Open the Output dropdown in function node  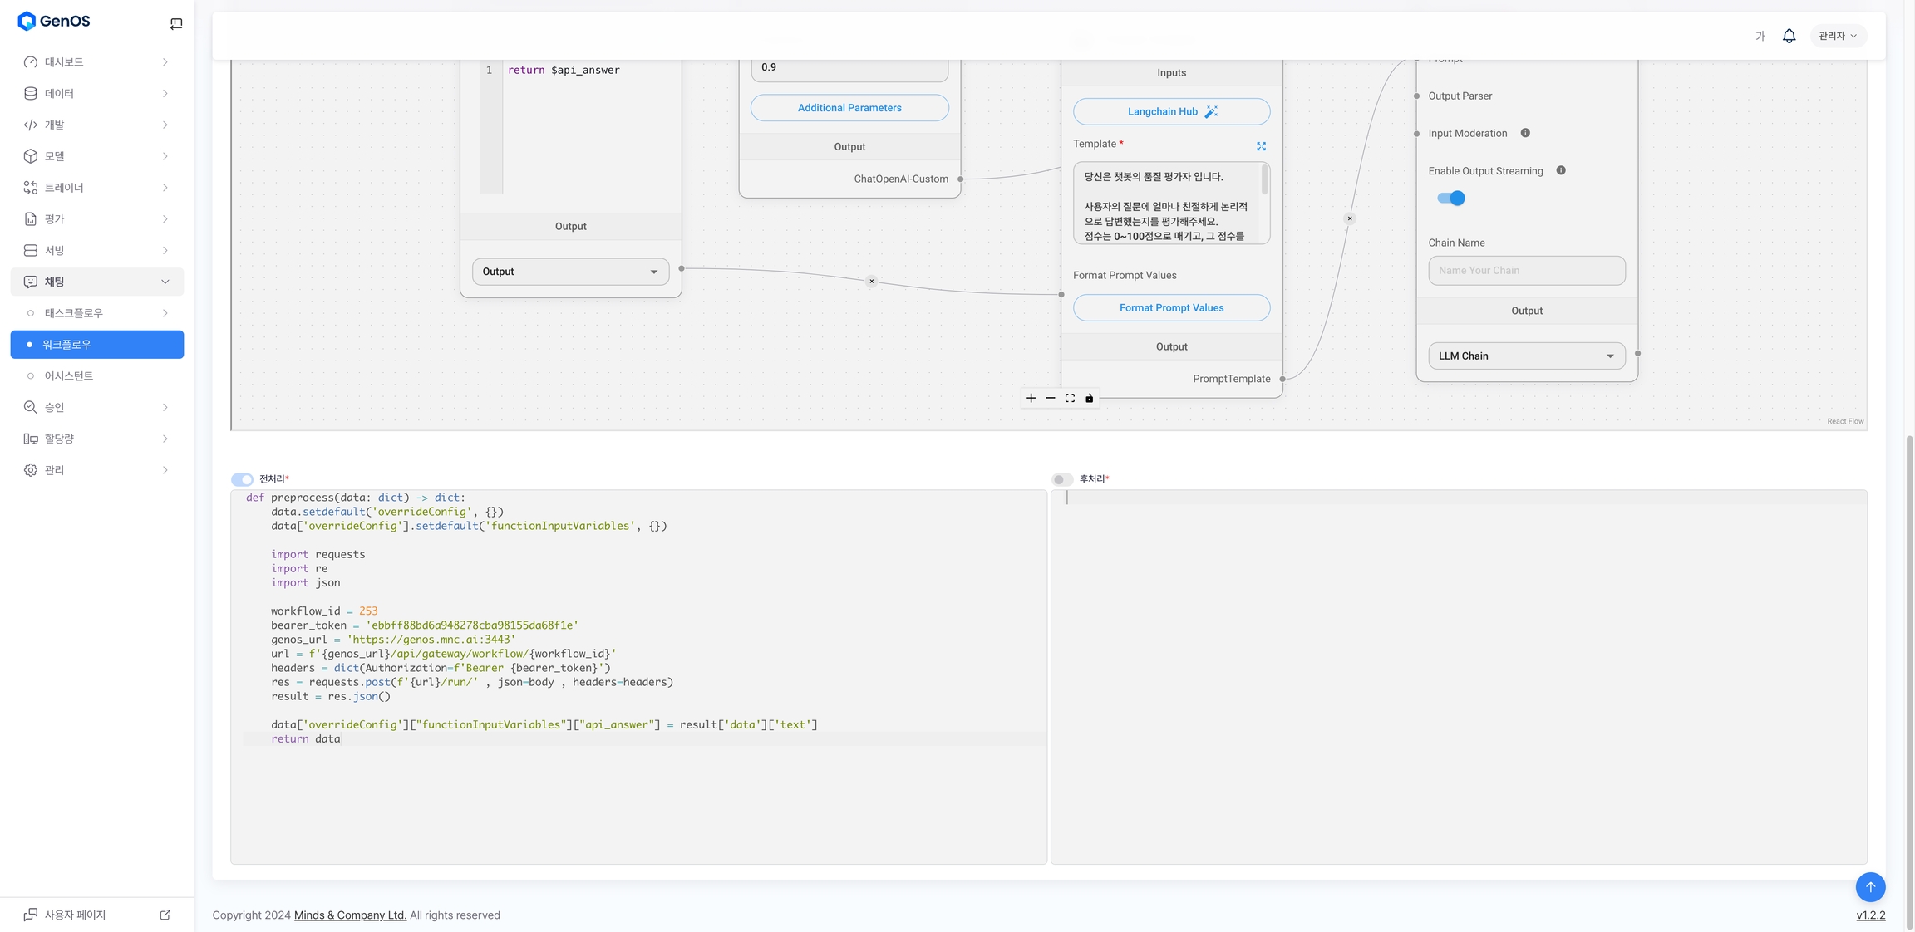[570, 272]
